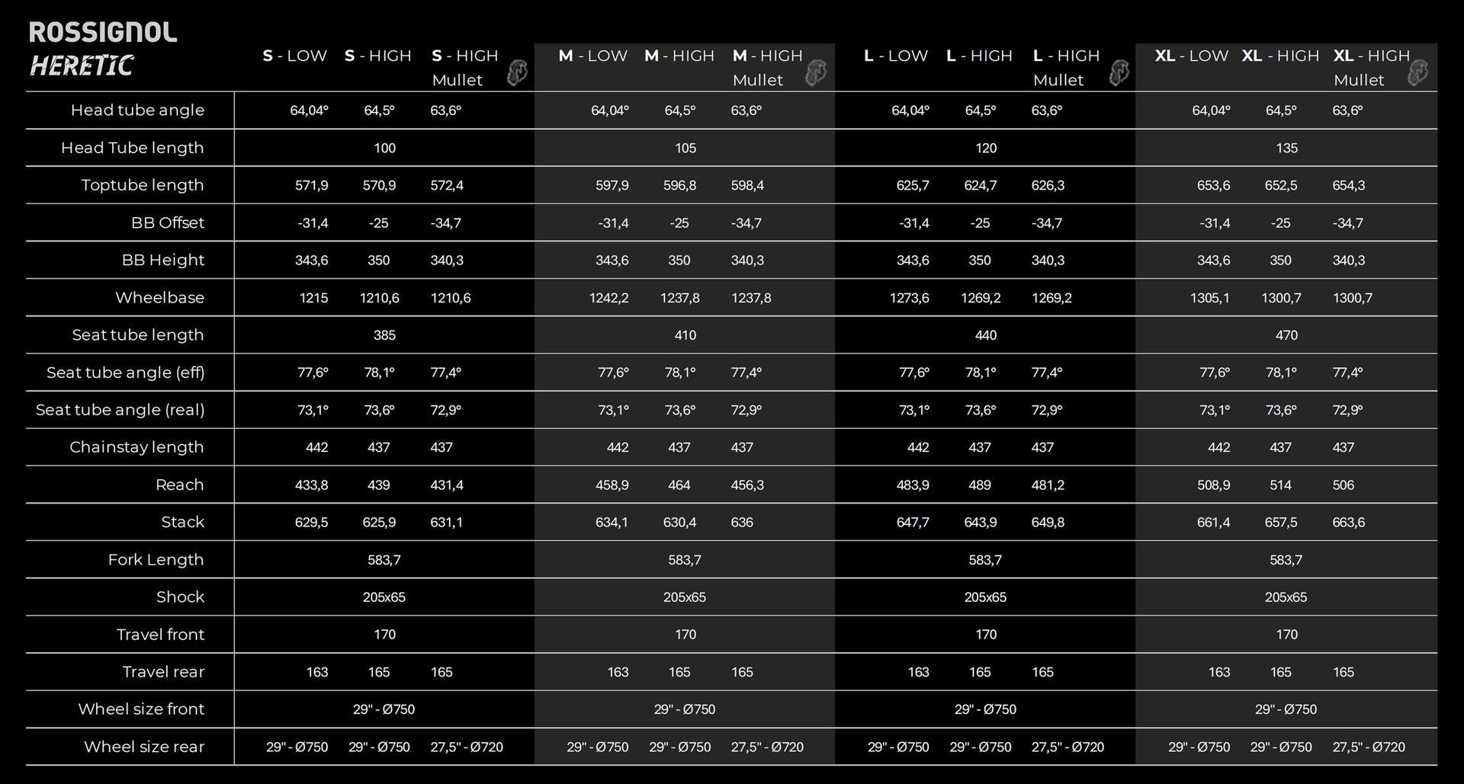
Task: Click the Fork Length row label
Action: (156, 559)
